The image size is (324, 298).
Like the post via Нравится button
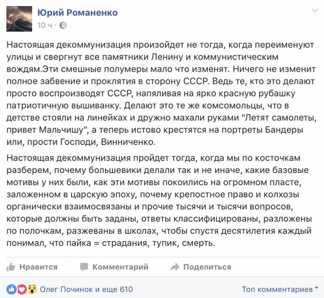[x=32, y=267]
